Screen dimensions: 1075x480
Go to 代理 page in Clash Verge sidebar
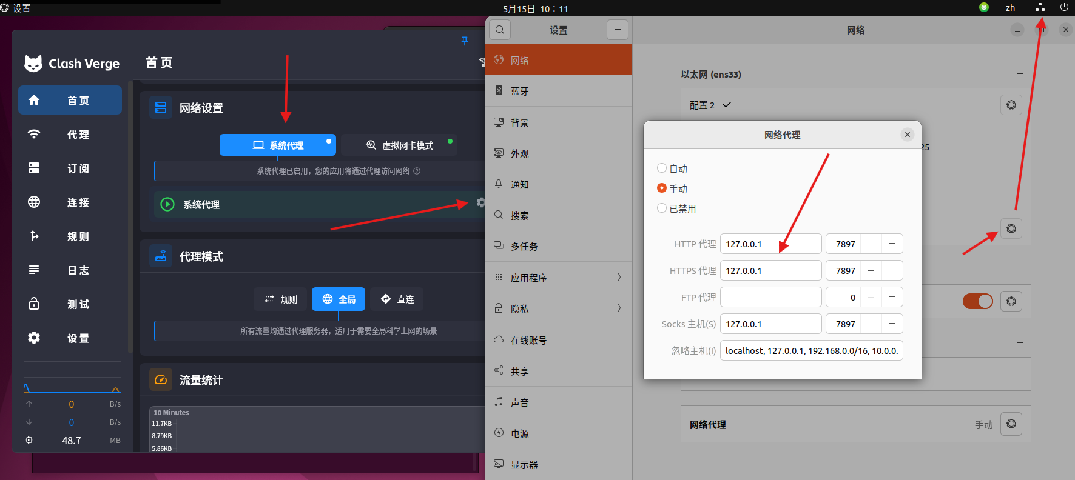pyautogui.click(x=70, y=135)
